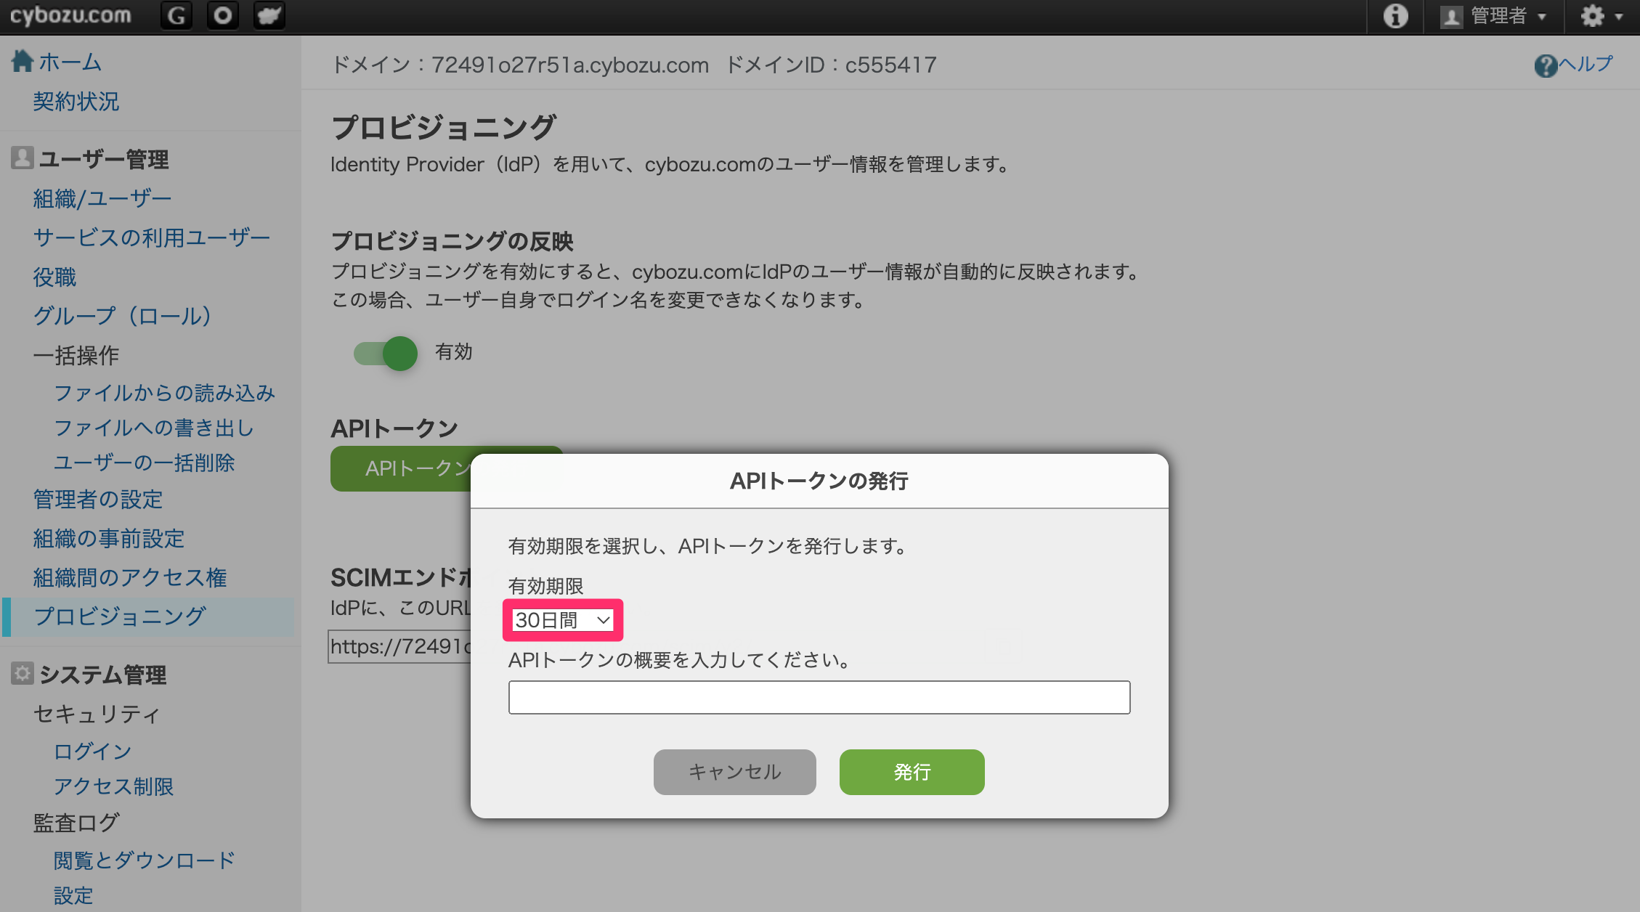Open the アクセス制限 link

tap(114, 786)
